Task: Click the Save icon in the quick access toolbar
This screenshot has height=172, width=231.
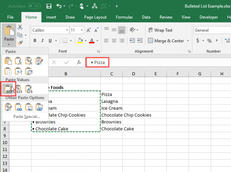Action: pyautogui.click(x=49, y=6)
